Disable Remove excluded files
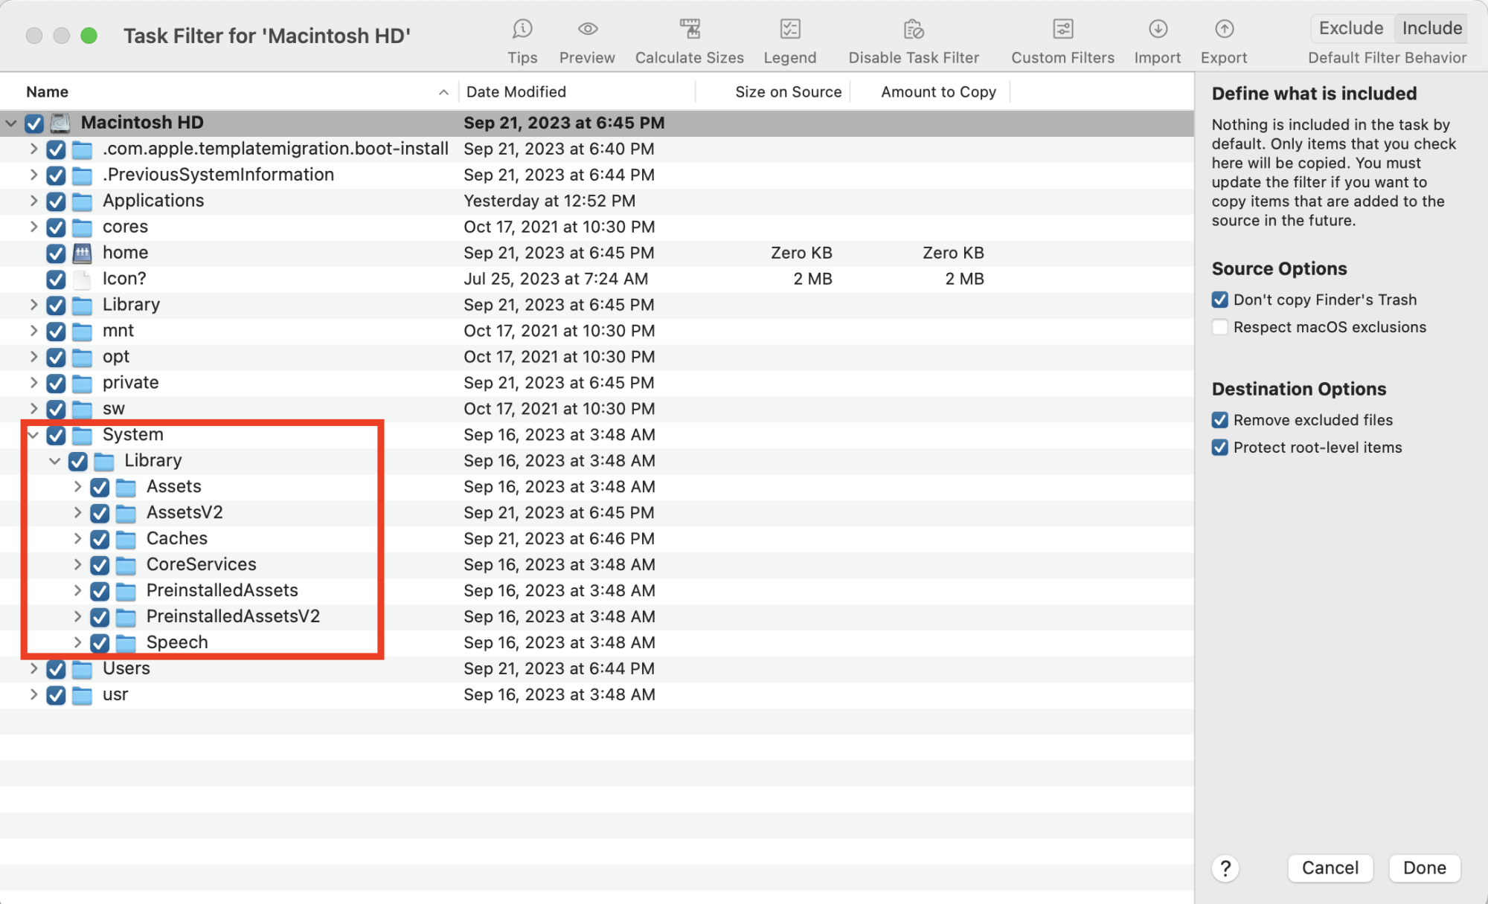Screen dimensions: 1488x904 pyautogui.click(x=1220, y=419)
